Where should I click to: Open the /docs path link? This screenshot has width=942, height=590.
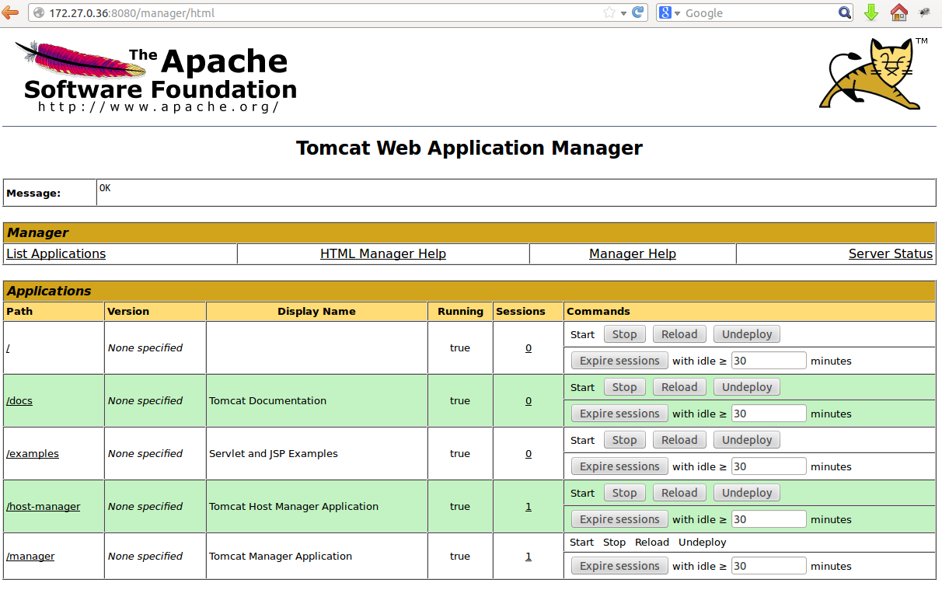[19, 401]
